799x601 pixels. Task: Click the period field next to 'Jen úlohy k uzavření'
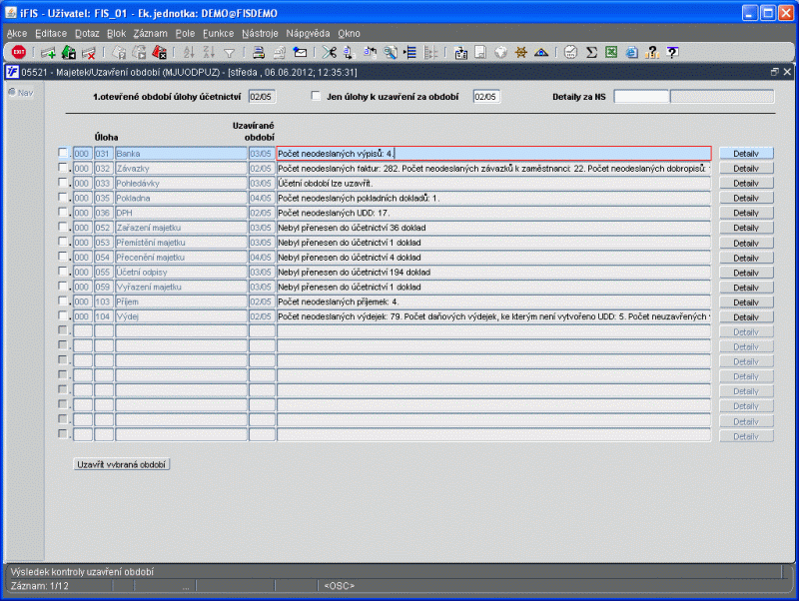tap(486, 96)
